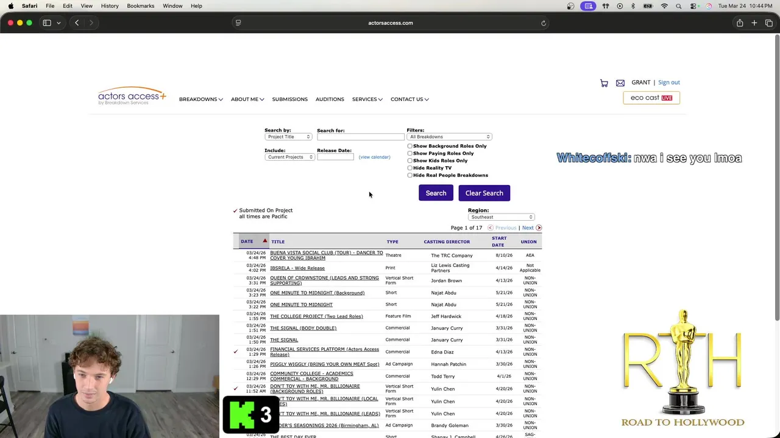Open the messages envelope icon
The image size is (780, 438).
click(620, 83)
